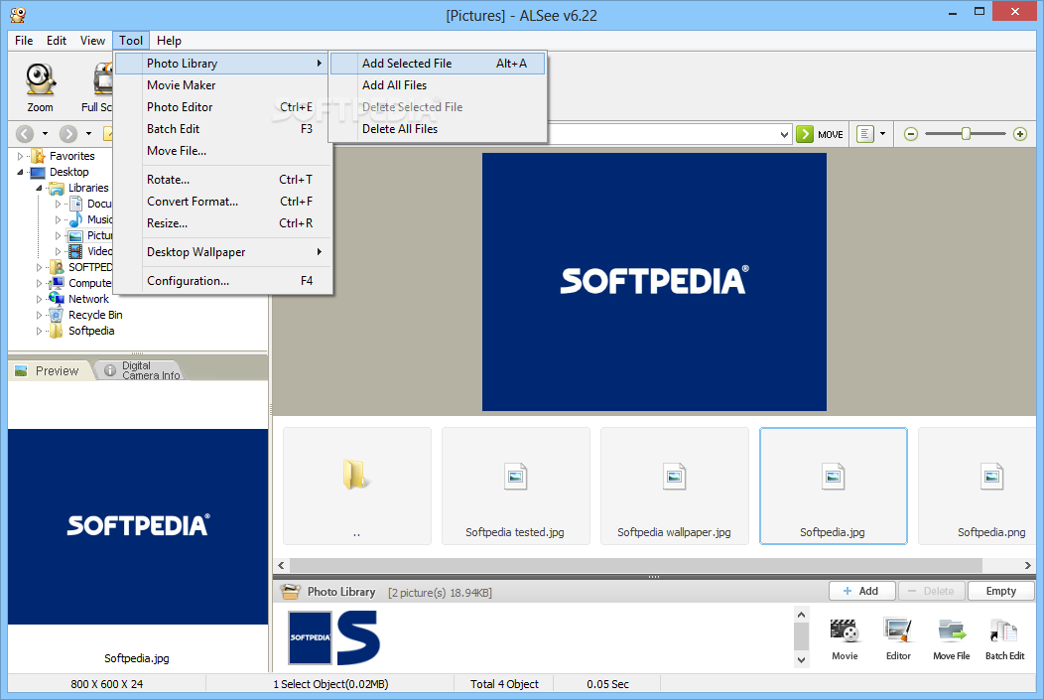
Task: Click the Libraries folder icon
Action: pyautogui.click(x=57, y=188)
